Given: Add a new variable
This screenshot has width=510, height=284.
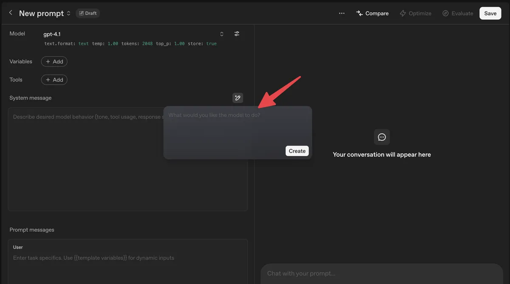Looking at the screenshot, I should click(x=54, y=62).
